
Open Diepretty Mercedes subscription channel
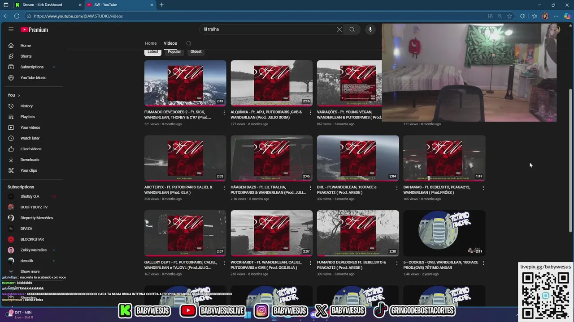[36, 218]
